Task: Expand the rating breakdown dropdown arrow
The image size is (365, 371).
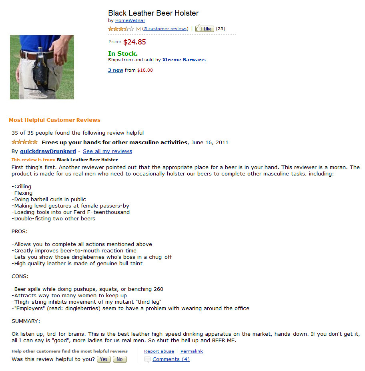Action: coord(138,29)
